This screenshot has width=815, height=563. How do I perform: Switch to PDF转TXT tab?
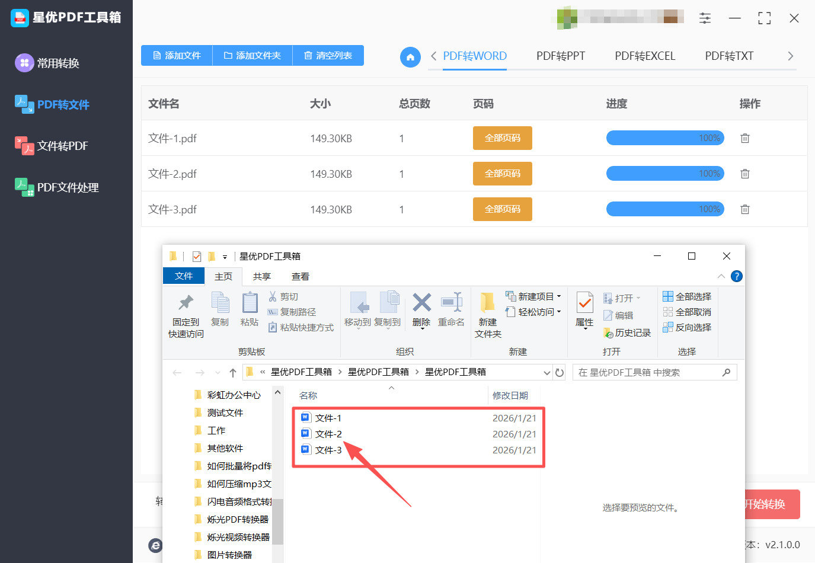[x=729, y=56]
